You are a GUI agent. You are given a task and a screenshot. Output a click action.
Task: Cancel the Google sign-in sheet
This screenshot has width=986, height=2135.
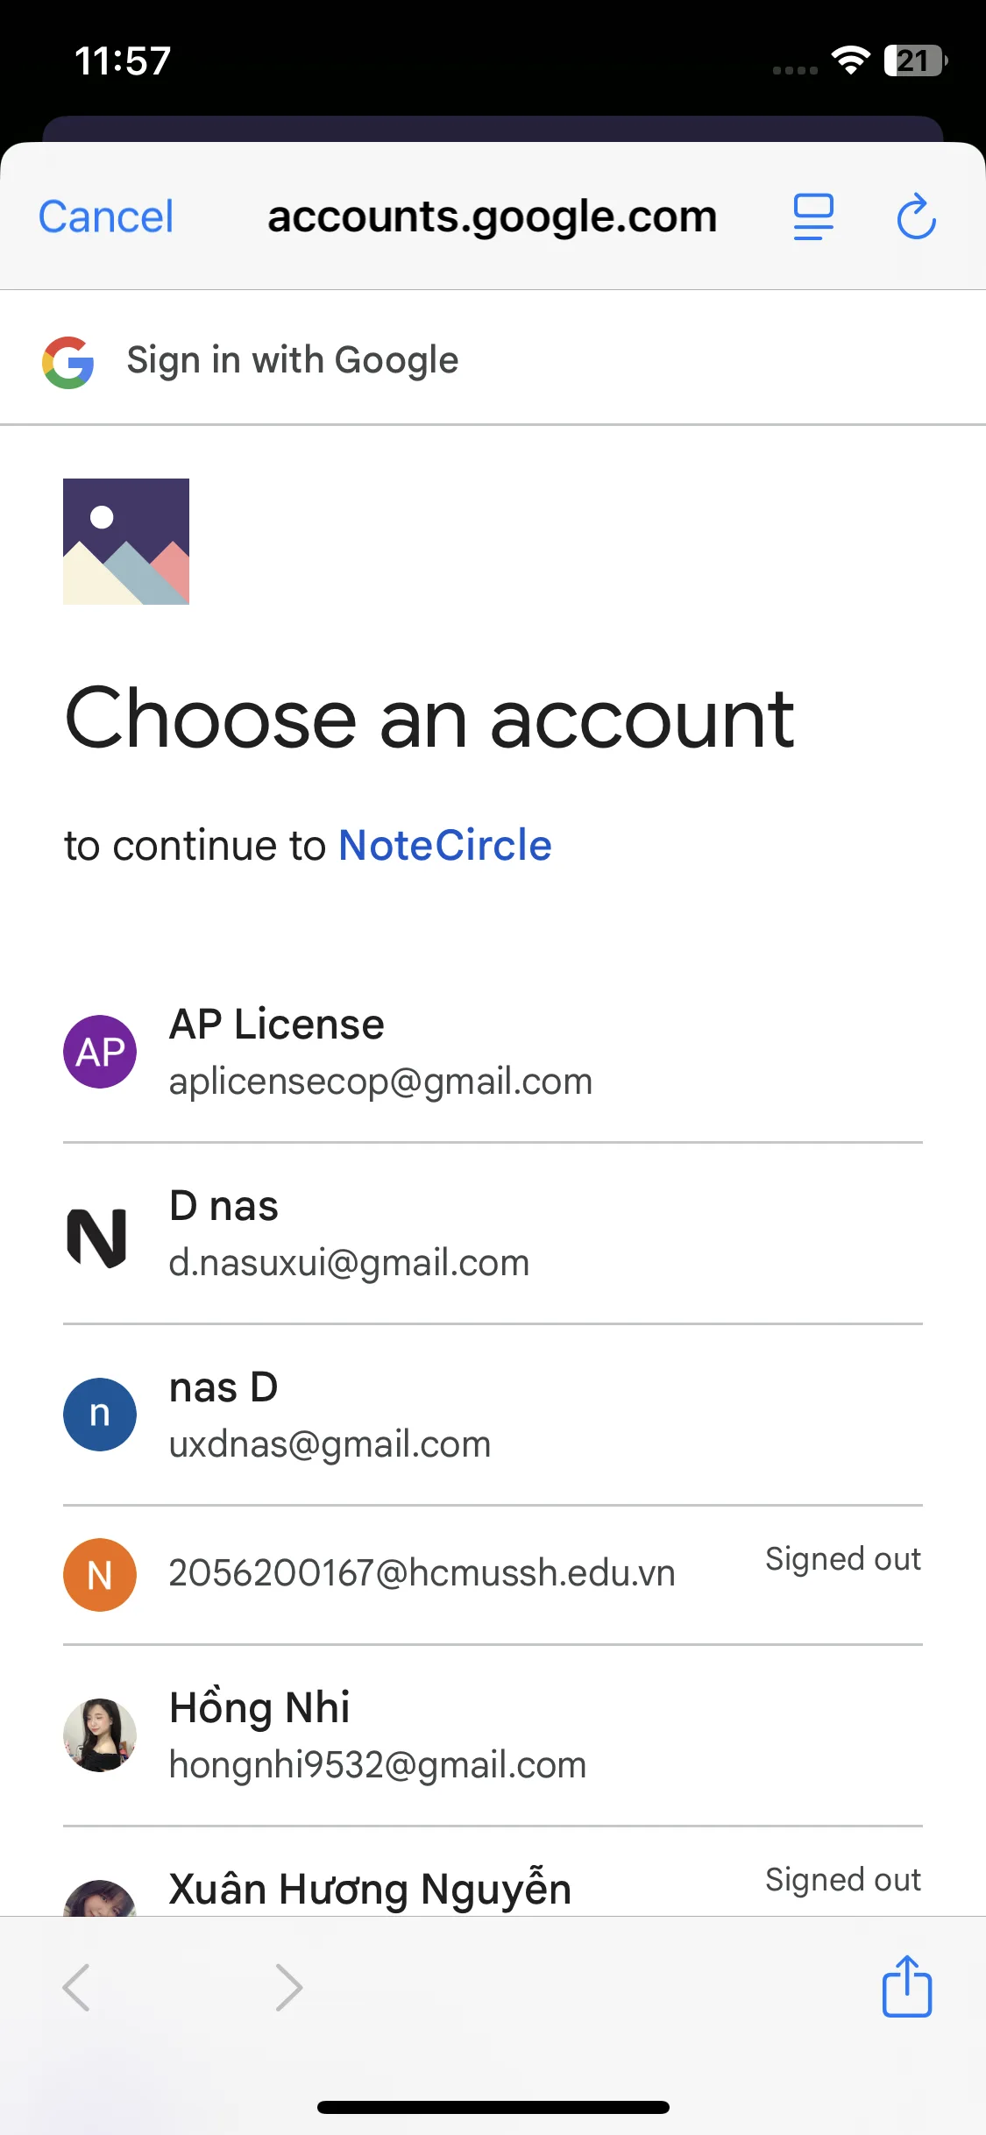[106, 217]
